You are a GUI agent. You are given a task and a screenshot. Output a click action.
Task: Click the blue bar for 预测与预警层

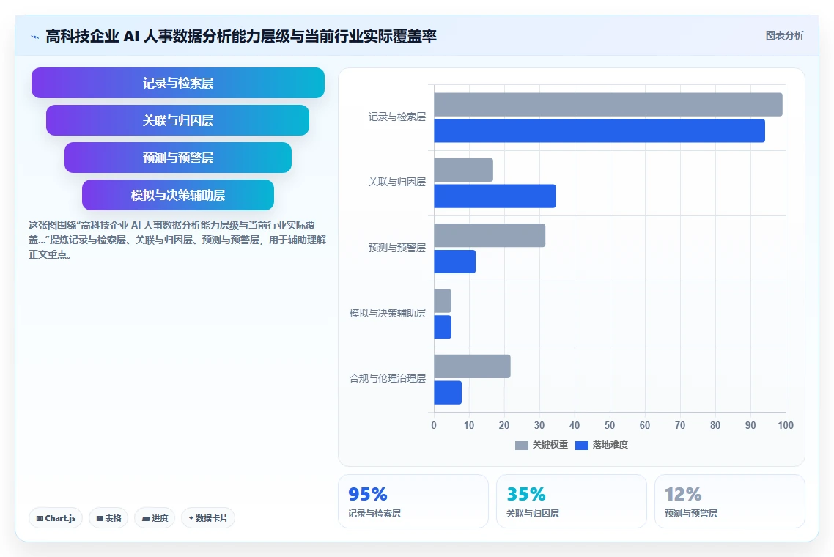tap(455, 261)
